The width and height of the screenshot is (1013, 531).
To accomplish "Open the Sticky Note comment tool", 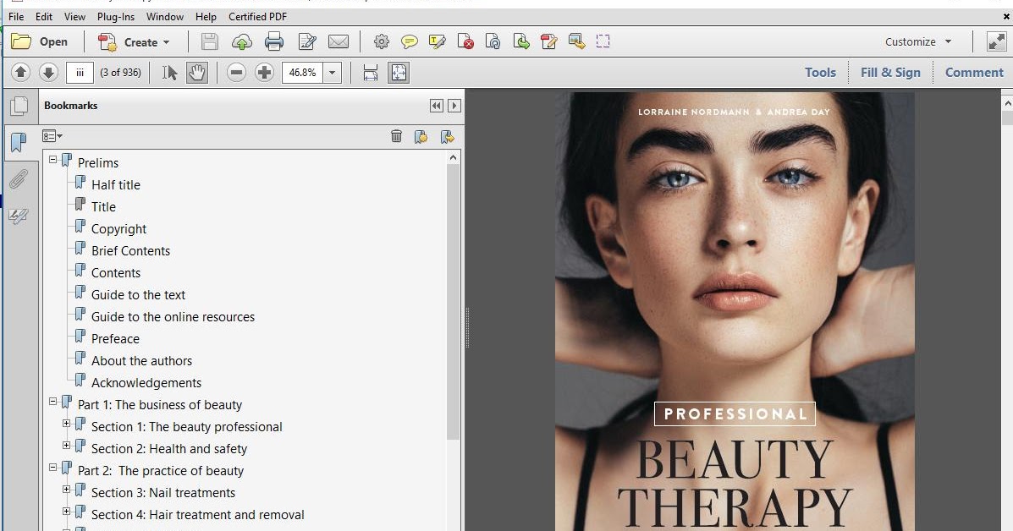I will pyautogui.click(x=410, y=41).
